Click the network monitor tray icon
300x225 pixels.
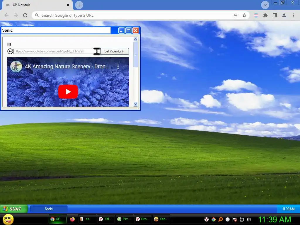(x=242, y=219)
